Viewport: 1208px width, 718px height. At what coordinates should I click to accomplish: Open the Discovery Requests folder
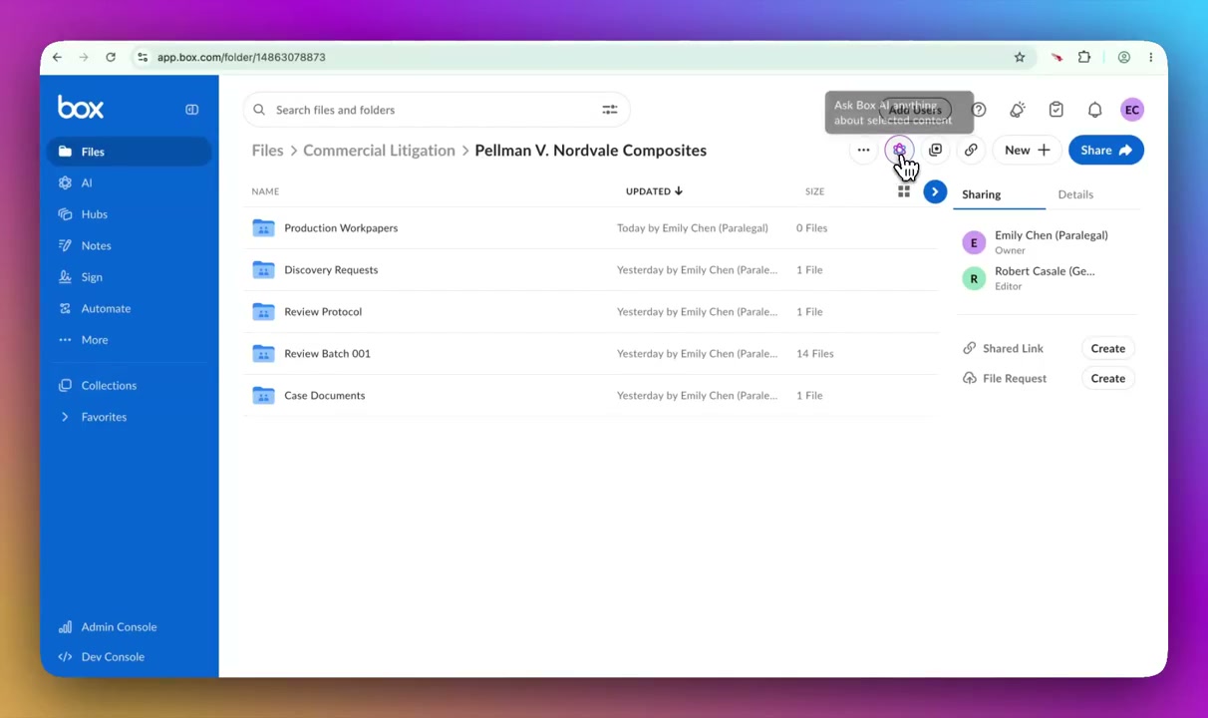331,270
